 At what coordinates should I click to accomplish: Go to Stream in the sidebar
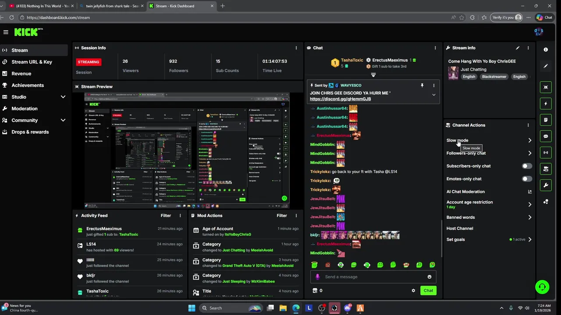point(34,50)
